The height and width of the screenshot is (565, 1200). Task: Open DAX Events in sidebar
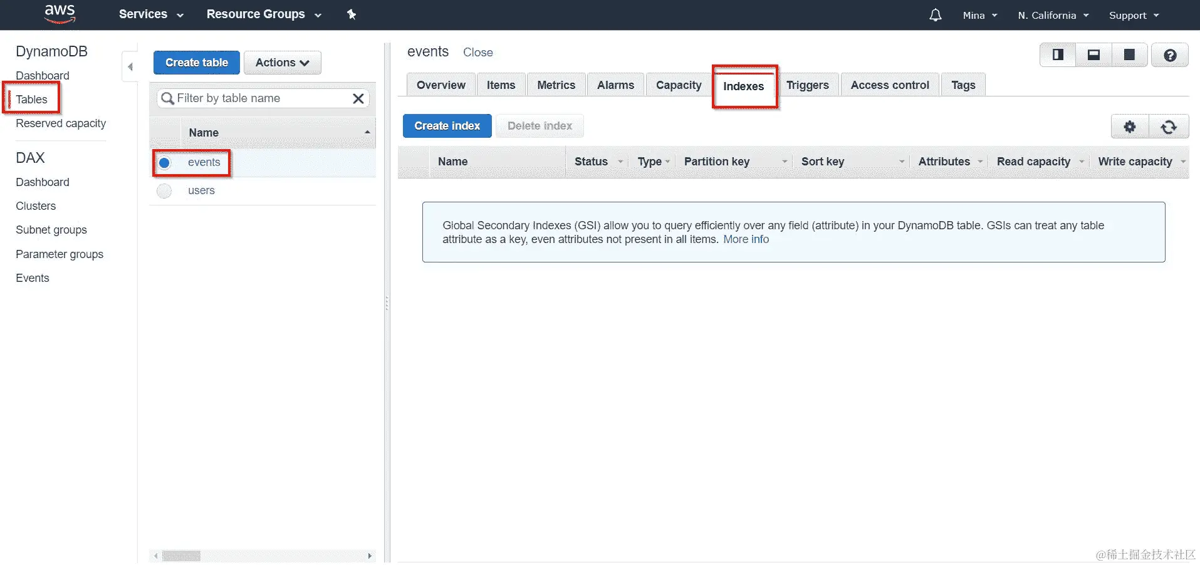(33, 278)
